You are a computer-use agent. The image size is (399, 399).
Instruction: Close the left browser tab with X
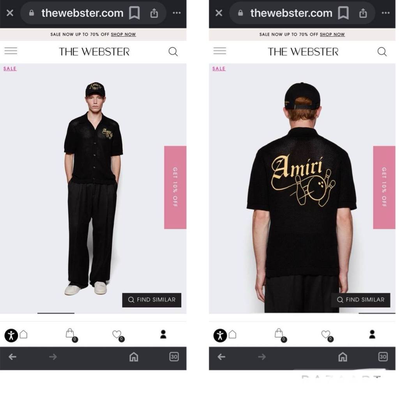pos(10,13)
